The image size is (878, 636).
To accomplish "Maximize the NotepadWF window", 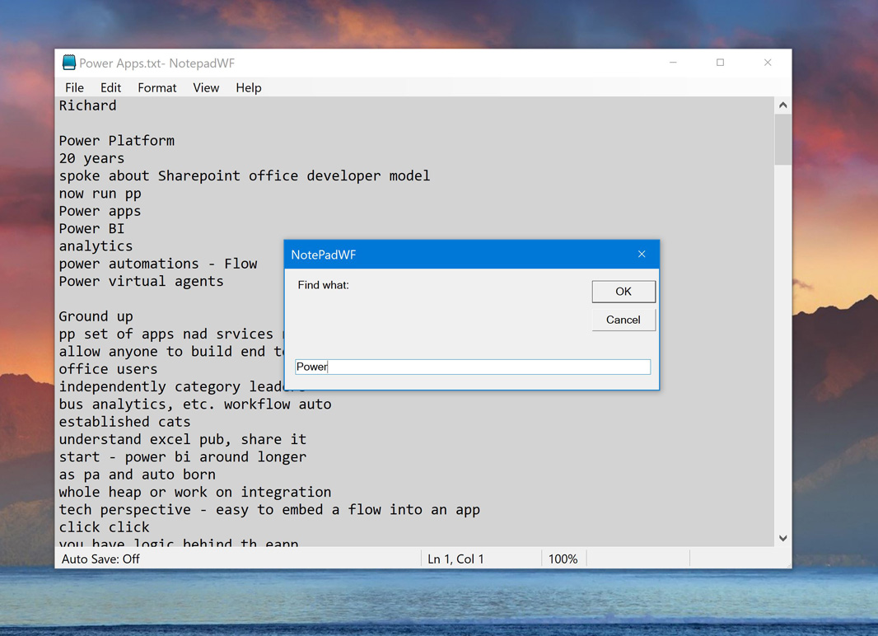I will (720, 63).
